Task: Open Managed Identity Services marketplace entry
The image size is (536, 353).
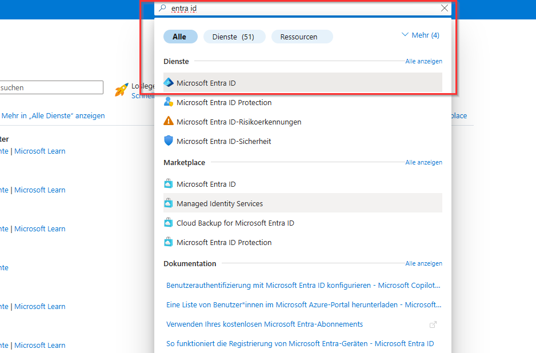Action: 302,203
